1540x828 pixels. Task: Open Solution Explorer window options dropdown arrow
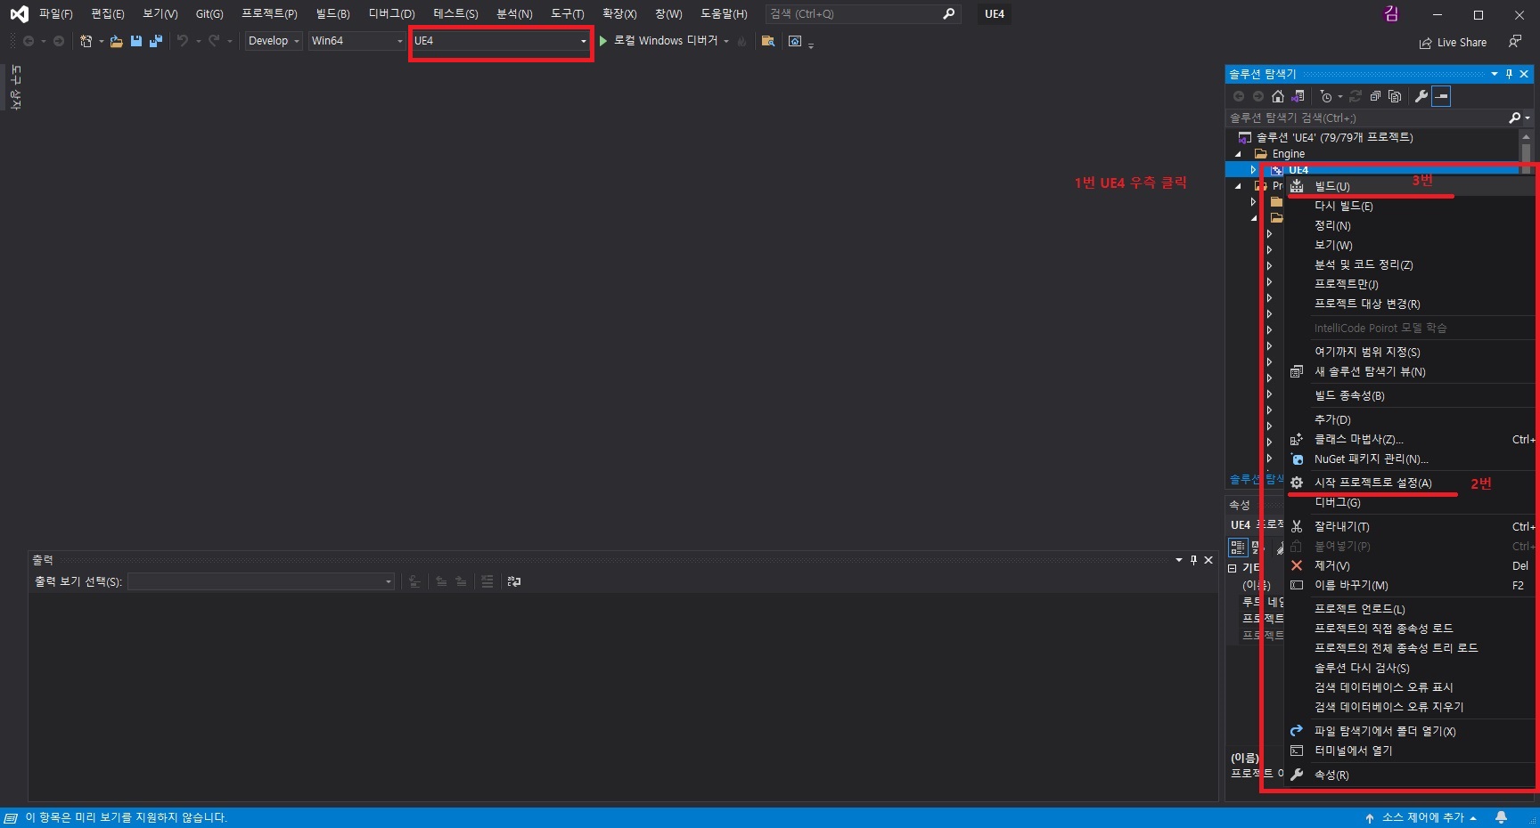(1495, 74)
